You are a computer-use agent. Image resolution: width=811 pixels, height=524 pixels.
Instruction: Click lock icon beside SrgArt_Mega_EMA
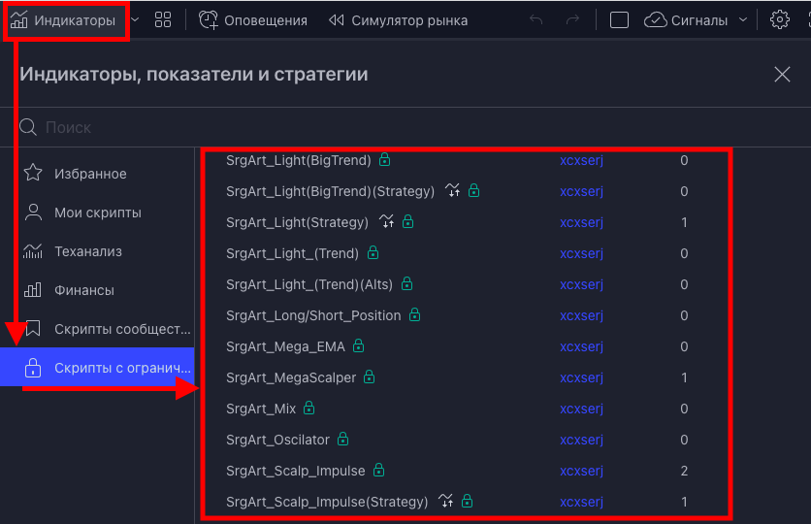point(358,345)
